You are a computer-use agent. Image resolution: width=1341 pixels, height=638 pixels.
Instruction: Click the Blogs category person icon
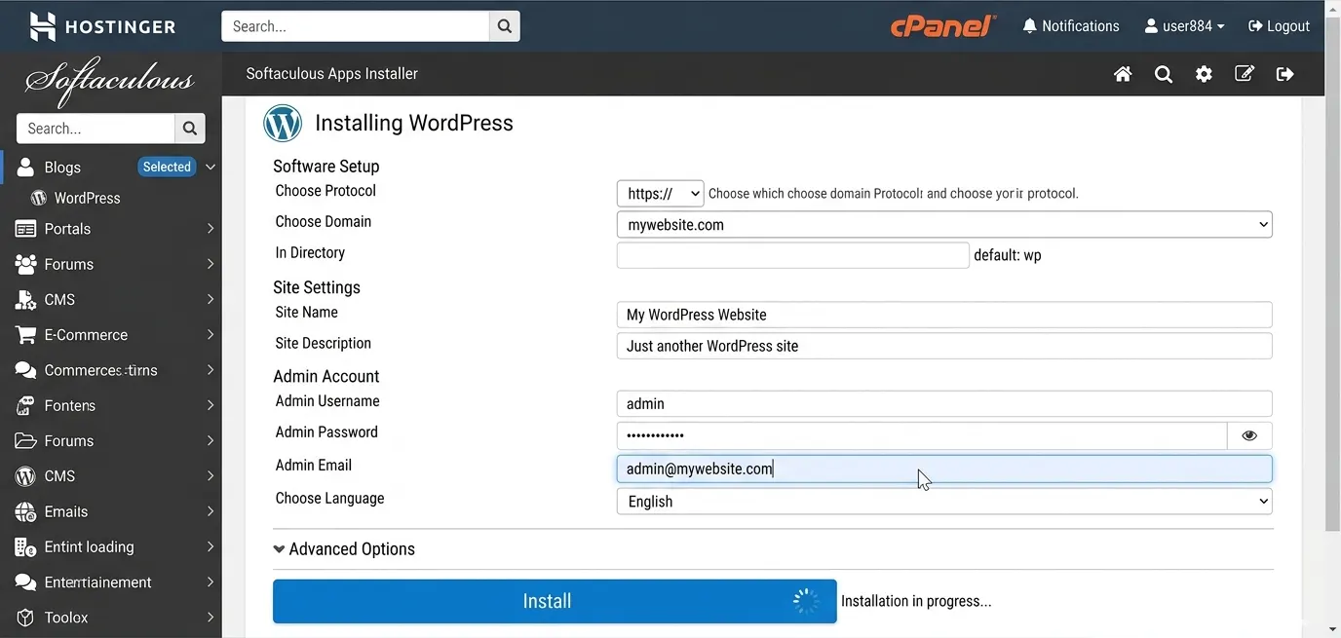pyautogui.click(x=26, y=167)
